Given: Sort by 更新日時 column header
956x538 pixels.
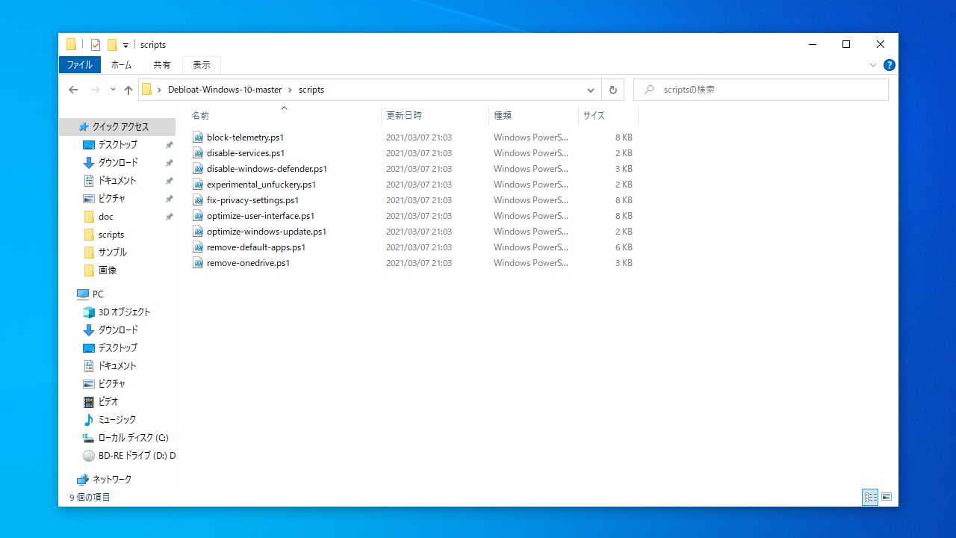Looking at the screenshot, I should (435, 116).
